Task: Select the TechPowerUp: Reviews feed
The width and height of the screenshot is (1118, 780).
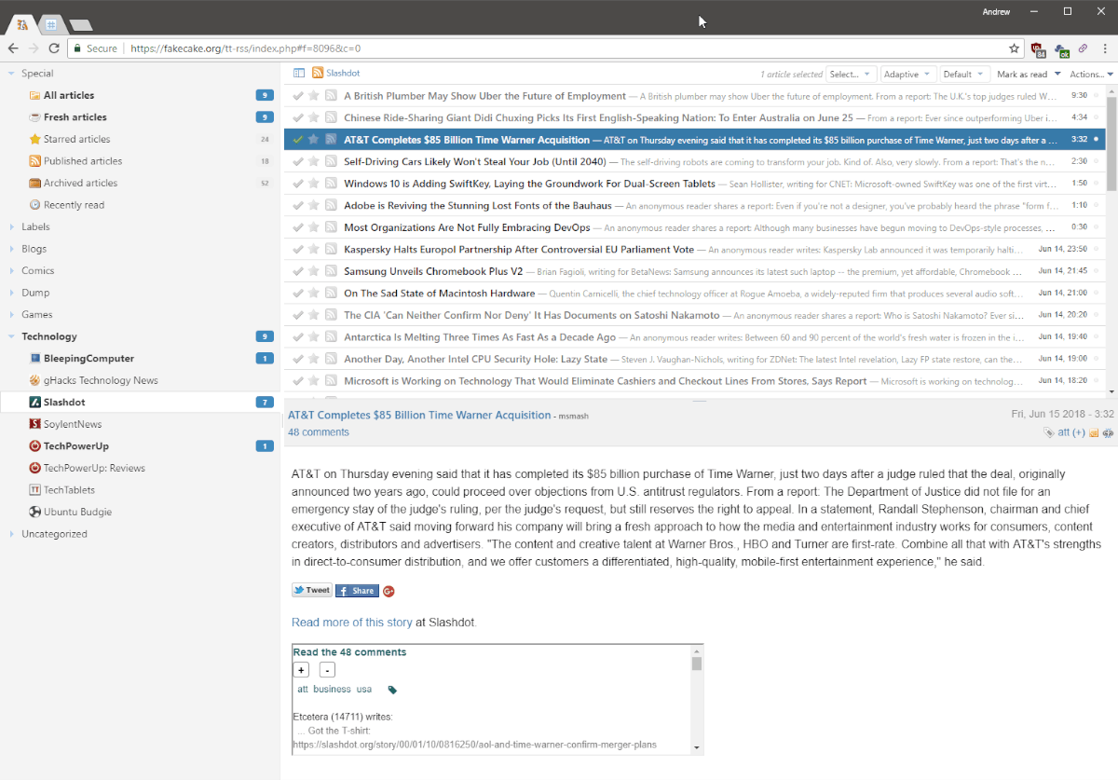Action: point(94,468)
